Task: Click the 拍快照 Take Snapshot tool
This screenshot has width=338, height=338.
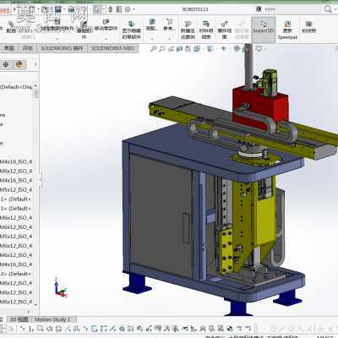Action: [309, 27]
